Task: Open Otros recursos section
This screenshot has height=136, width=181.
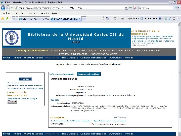Action: tap(88, 51)
